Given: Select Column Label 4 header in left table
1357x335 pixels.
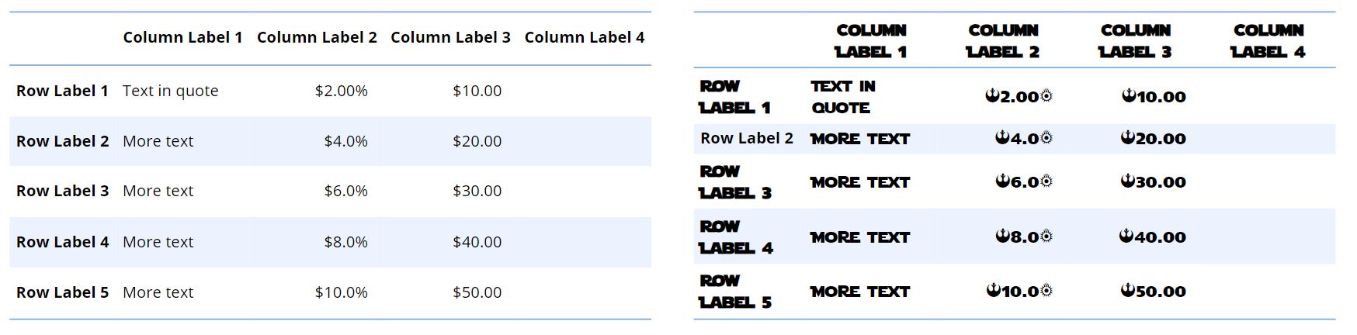Looking at the screenshot, I should coord(585,37).
